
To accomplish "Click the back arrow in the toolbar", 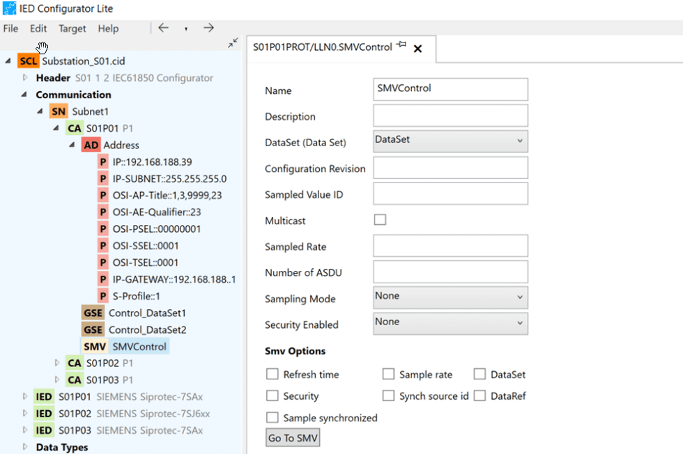I will click(163, 28).
